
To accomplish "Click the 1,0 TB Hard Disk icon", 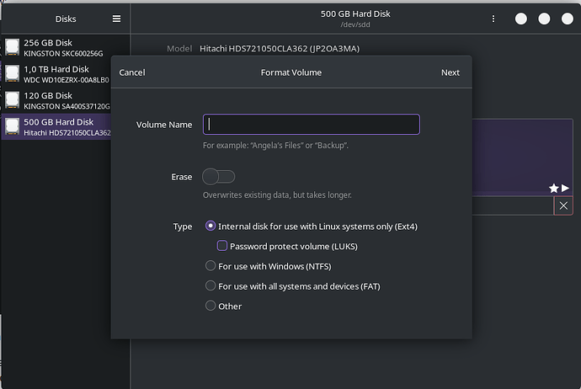I will (12, 74).
